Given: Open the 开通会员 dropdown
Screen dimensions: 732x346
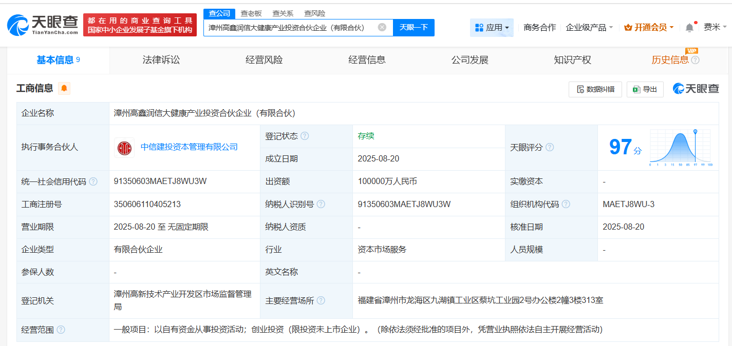Looking at the screenshot, I should click(x=649, y=28).
